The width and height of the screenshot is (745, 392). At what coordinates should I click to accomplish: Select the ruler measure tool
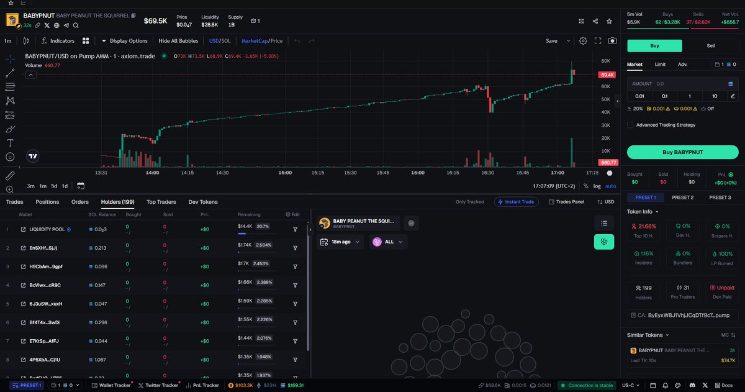10,176
